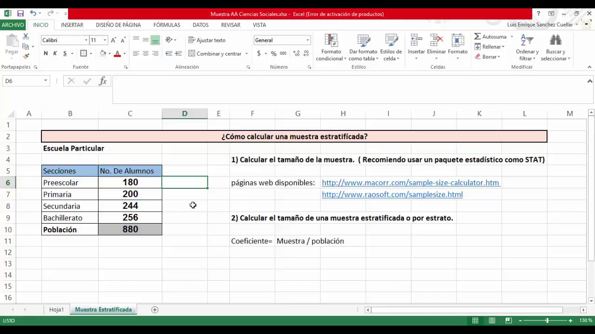Click the font color A icon
595x334 pixels.
point(117,54)
